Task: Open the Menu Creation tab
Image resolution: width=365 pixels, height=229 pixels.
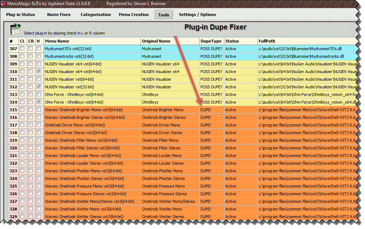Action: coord(134,15)
